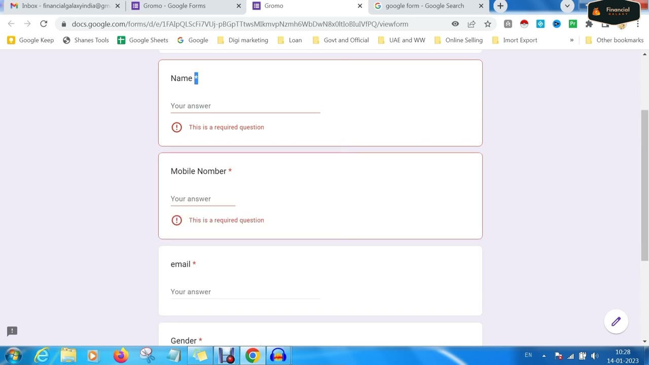
Task: Click the email answer field
Action: click(245, 291)
